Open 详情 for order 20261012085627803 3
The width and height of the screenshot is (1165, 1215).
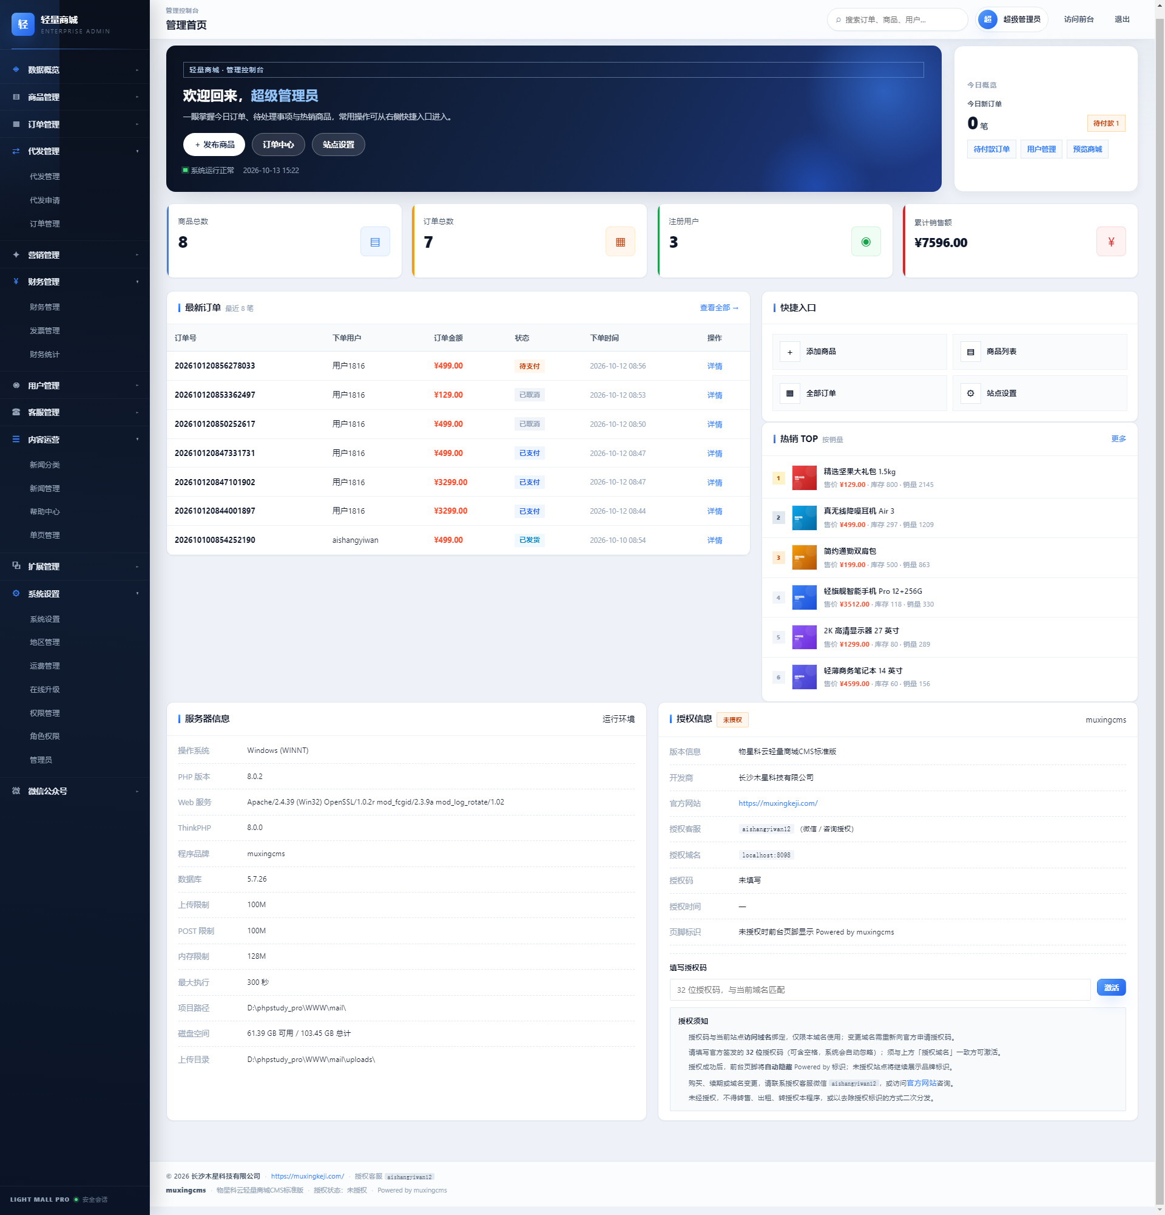click(715, 366)
